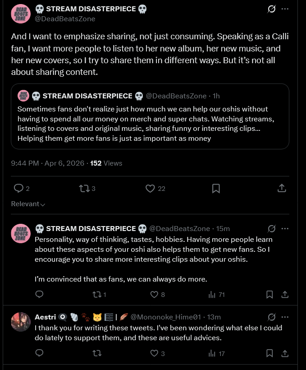Click the @Mononoke_Hime01 handle link
Screen dimensions: 306x370
pyautogui.click(x=165, y=317)
